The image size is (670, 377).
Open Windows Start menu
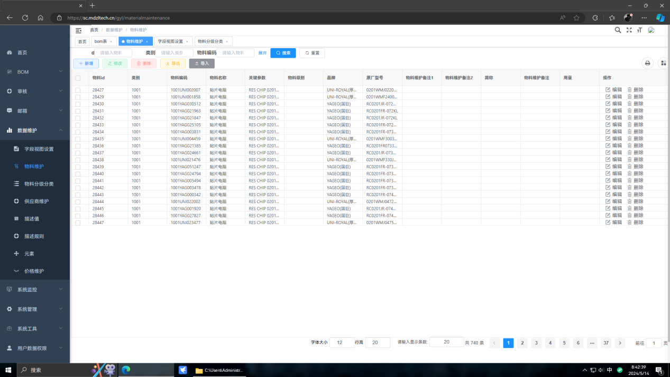pos(8,370)
